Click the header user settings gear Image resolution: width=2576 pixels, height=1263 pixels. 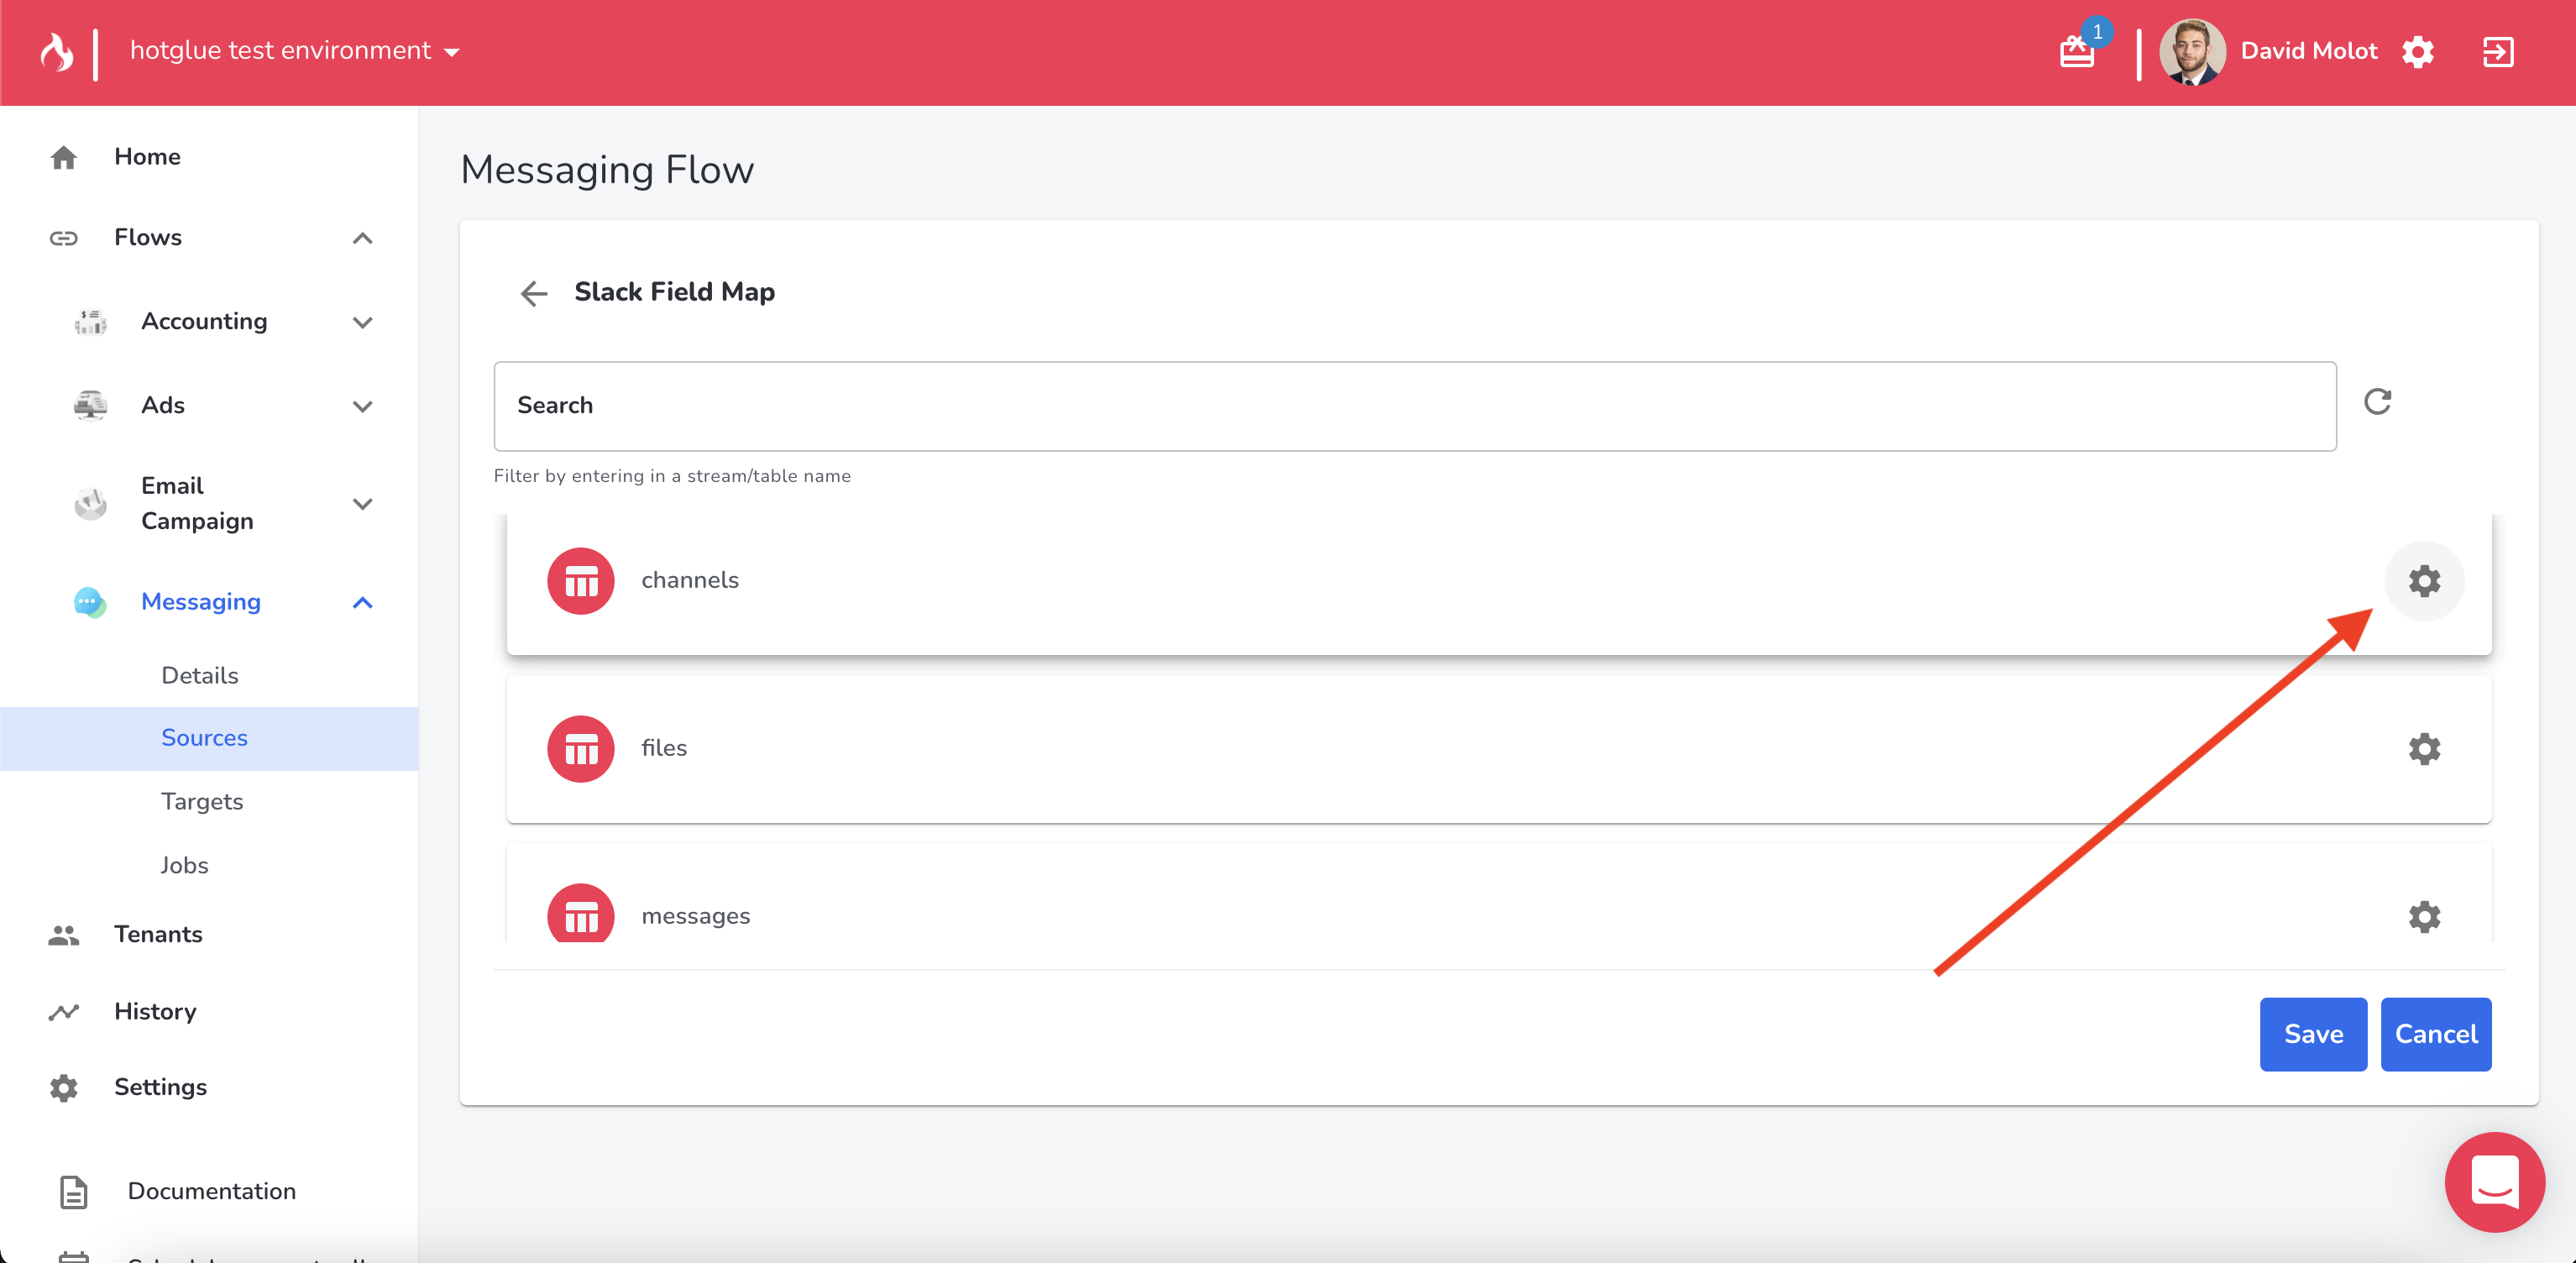(2418, 51)
